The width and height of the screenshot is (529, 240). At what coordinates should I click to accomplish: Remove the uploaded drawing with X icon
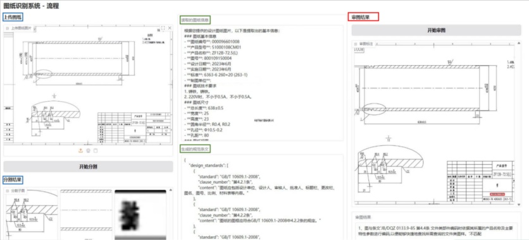(x=170, y=28)
